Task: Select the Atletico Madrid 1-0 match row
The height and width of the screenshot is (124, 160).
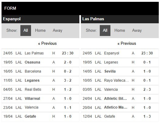Action: tap(120, 107)
